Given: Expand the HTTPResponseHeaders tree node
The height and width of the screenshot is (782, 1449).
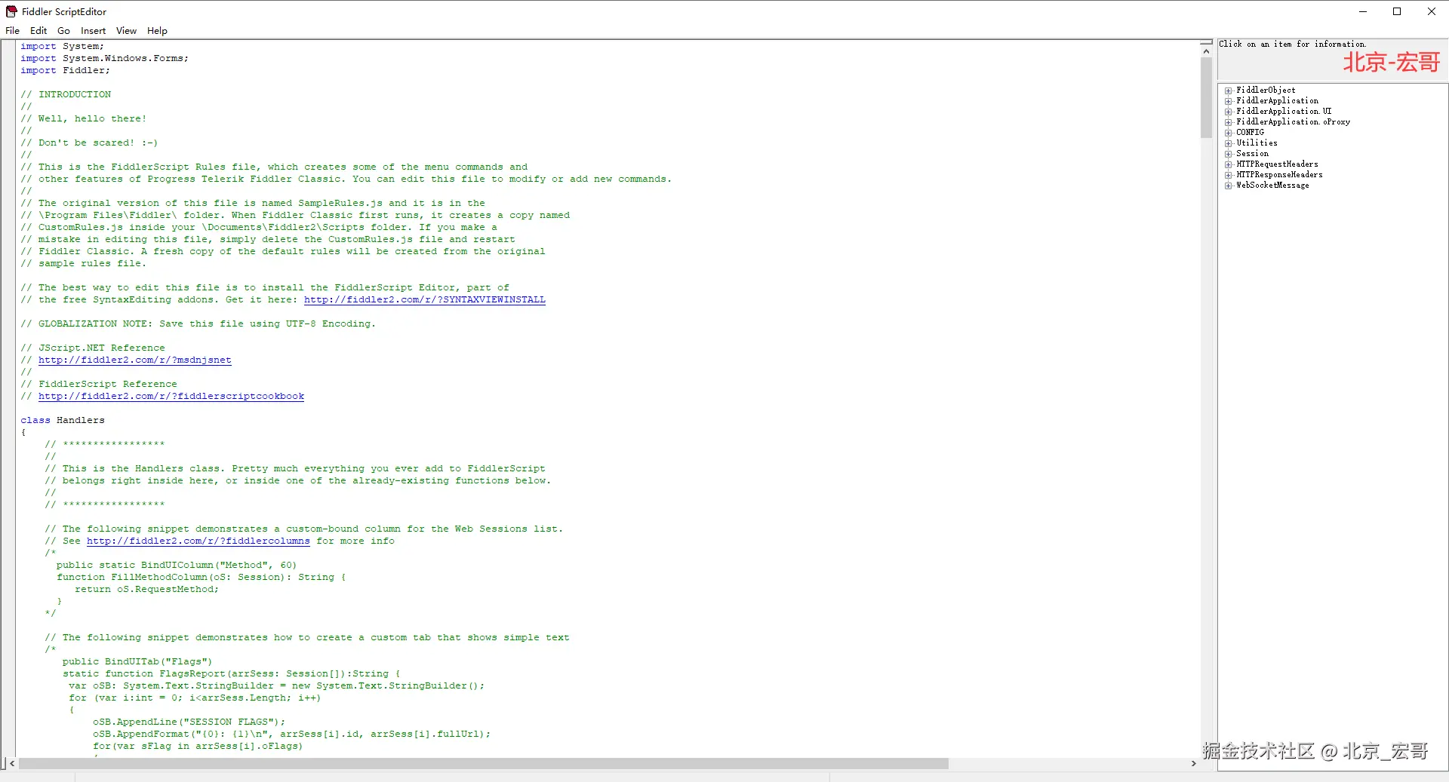Looking at the screenshot, I should 1229,175.
